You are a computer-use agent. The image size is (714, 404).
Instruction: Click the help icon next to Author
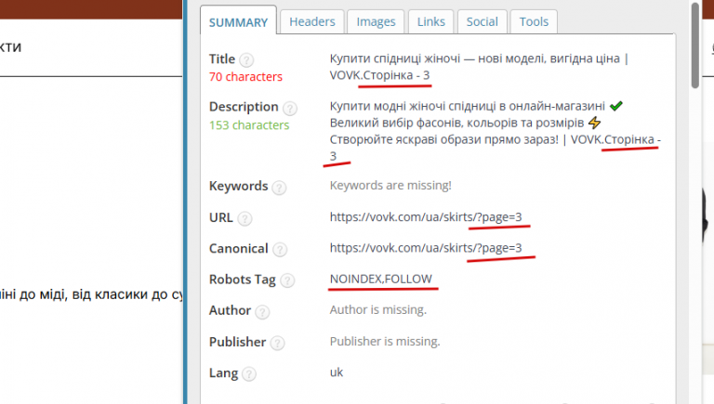pos(262,312)
